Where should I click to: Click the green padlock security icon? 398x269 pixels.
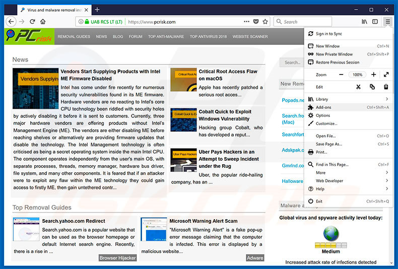87,22
